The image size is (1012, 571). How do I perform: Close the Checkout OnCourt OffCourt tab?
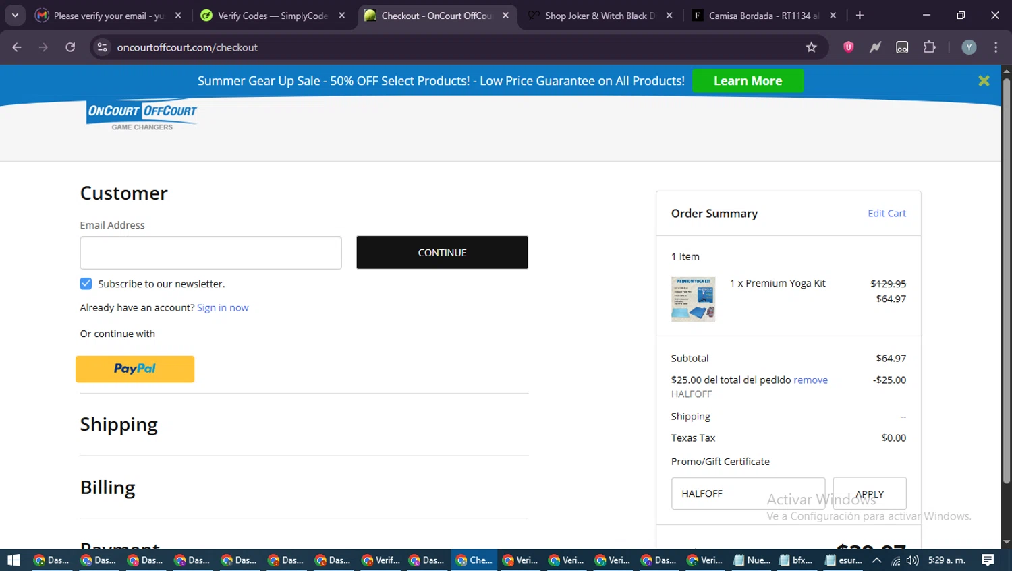coord(505,15)
